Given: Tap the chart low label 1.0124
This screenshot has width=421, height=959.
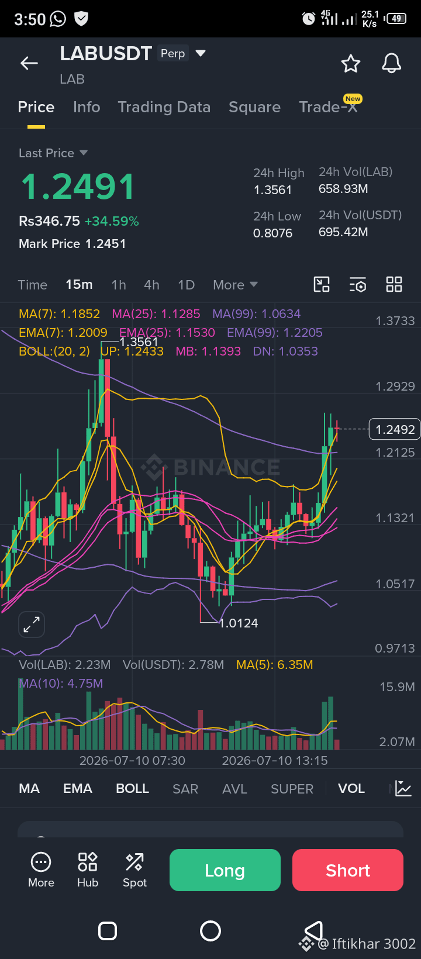Looking at the screenshot, I should 239,623.
